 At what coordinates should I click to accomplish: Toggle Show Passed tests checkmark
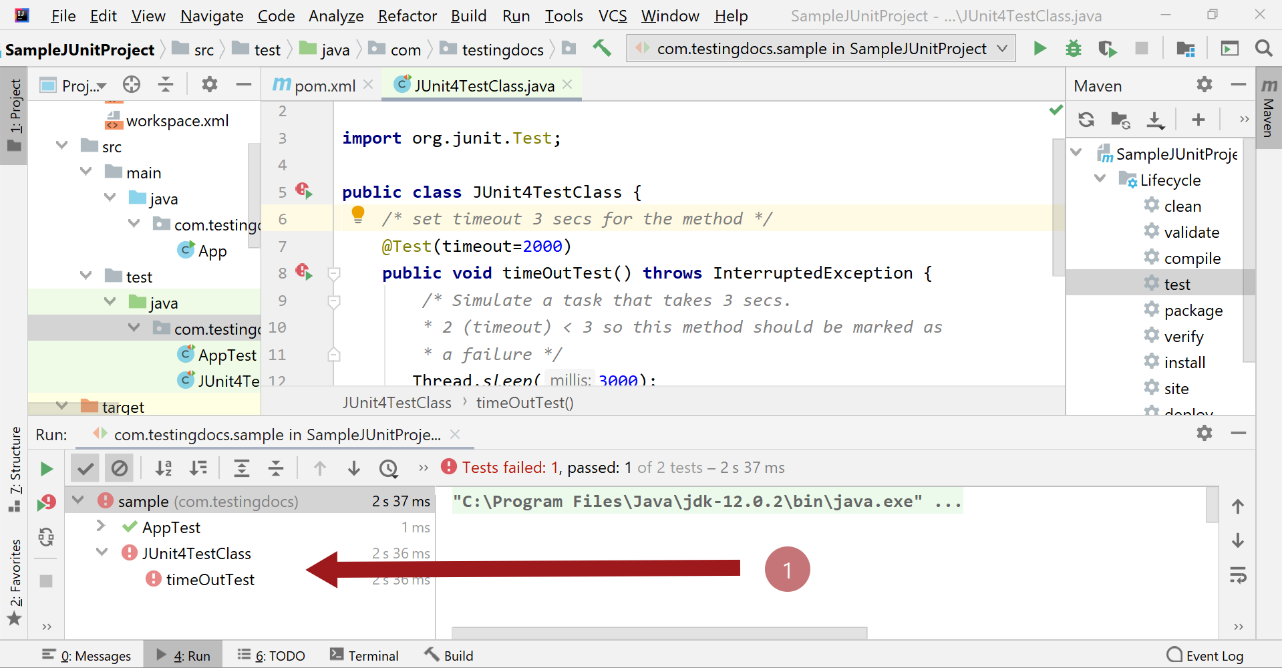[85, 468]
